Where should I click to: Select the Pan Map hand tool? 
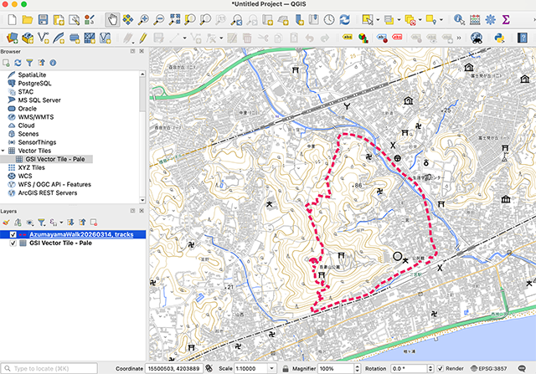tap(112, 19)
